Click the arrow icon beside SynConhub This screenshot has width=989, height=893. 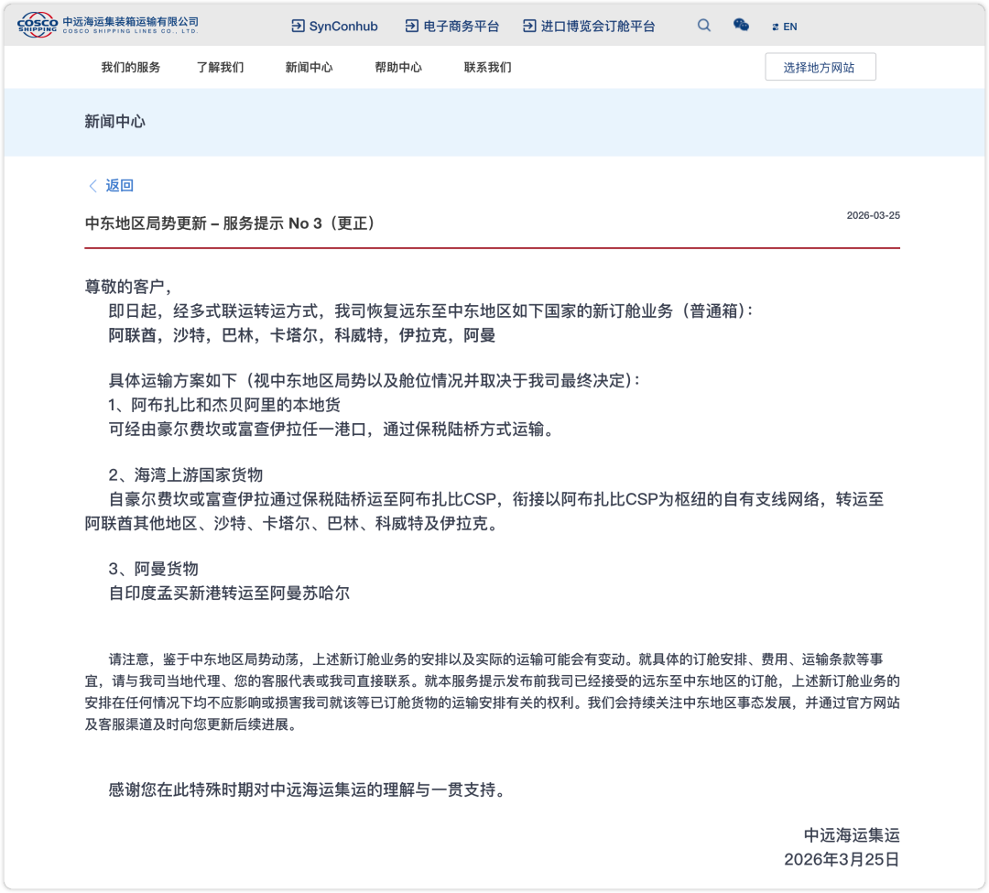pos(298,27)
